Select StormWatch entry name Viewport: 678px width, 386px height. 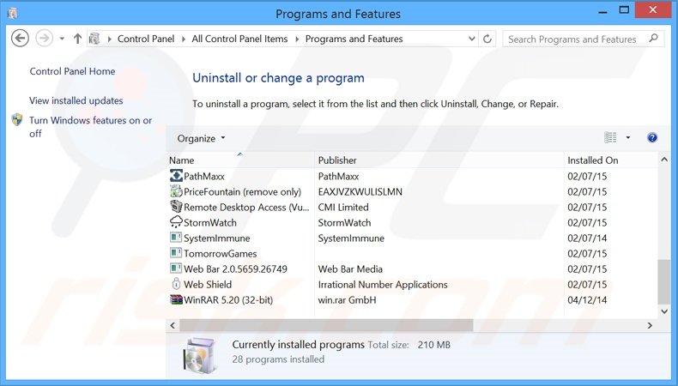[210, 223]
